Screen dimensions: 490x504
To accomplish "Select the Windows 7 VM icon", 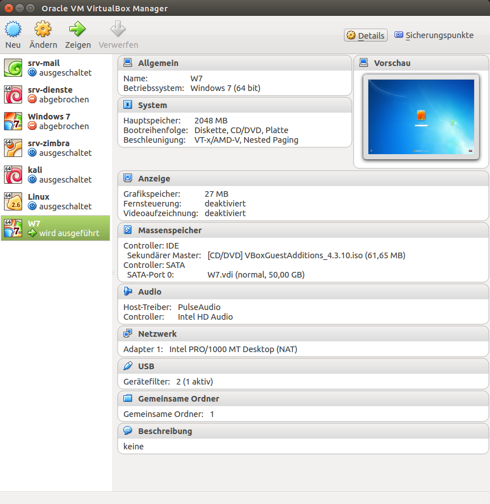I will coord(13,121).
